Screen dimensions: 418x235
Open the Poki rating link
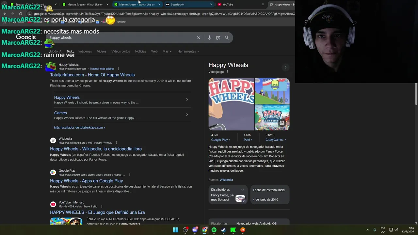[248, 140]
